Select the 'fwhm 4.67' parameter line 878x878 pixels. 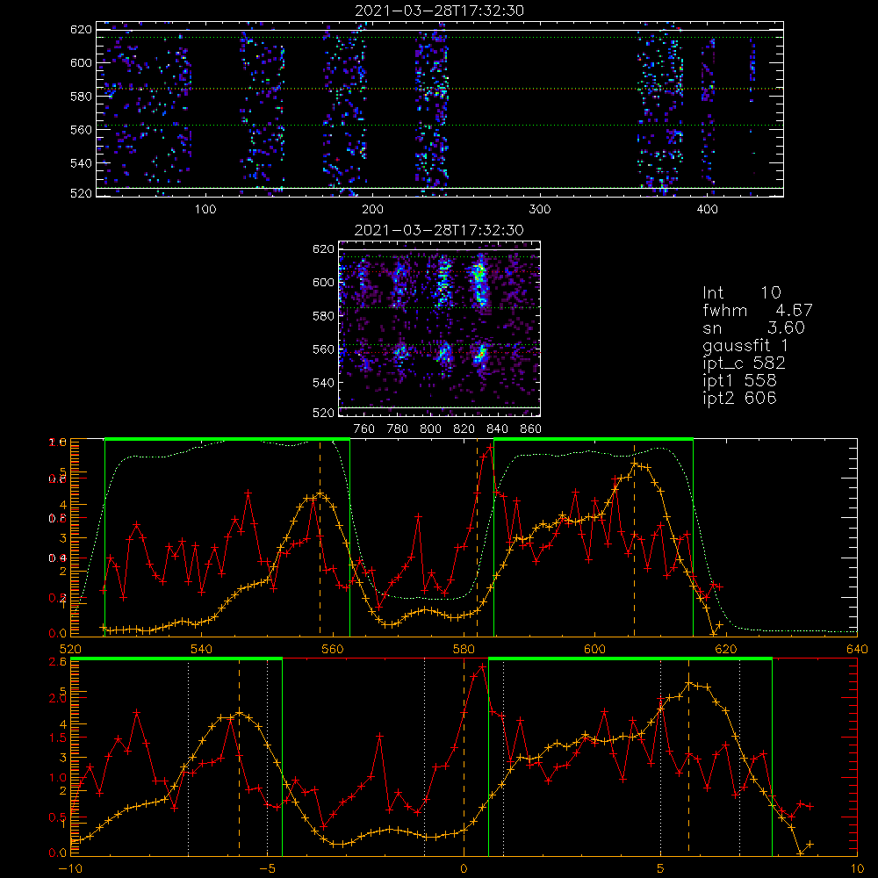tap(758, 310)
